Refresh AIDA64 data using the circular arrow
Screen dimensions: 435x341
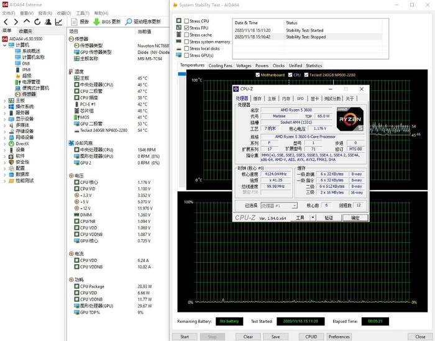[37, 22]
